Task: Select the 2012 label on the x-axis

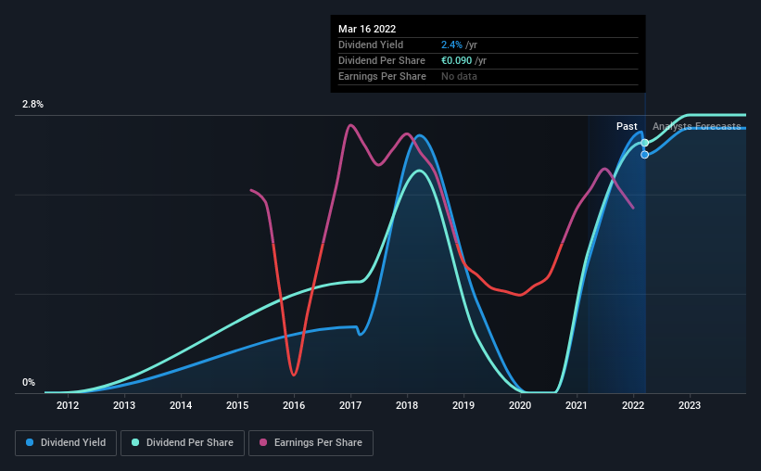Action: [x=68, y=405]
